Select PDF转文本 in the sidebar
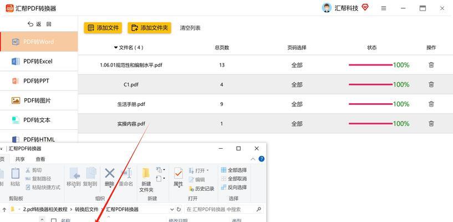Viewport: 453px width, 222px height. [39, 120]
